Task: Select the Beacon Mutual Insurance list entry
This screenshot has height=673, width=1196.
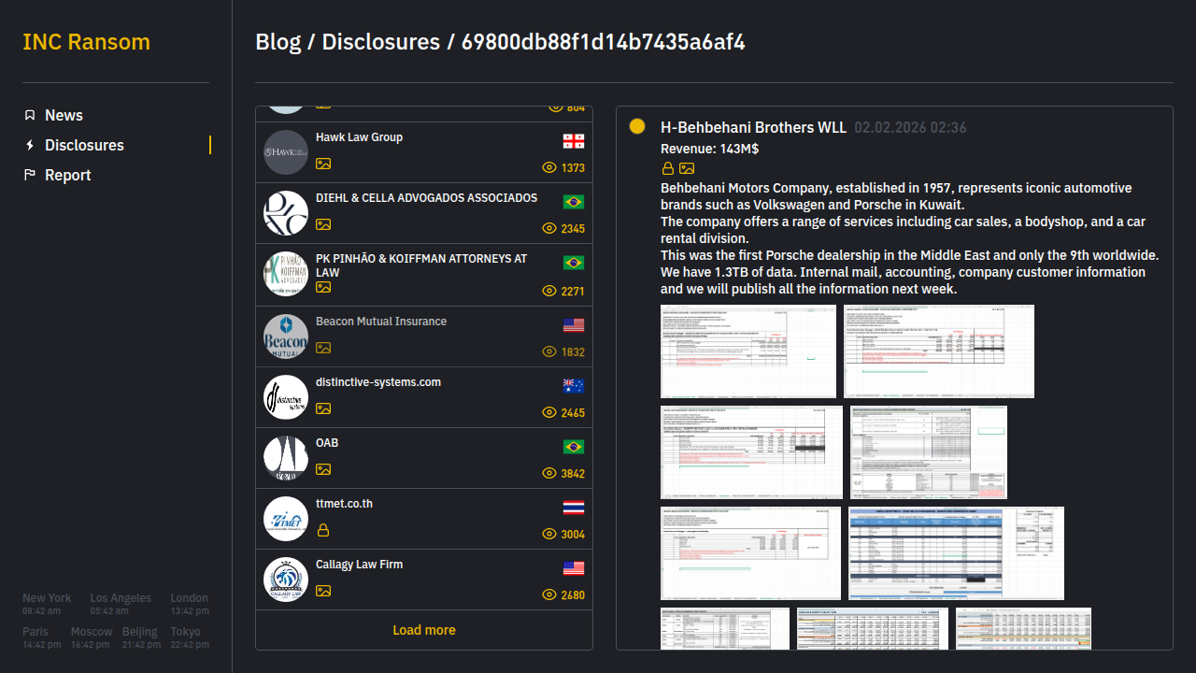Action: click(381, 322)
